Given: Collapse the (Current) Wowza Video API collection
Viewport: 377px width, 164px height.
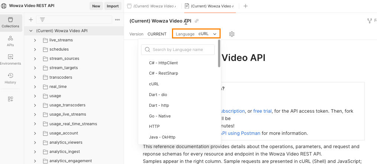Looking at the screenshot, I should click(x=31, y=31).
